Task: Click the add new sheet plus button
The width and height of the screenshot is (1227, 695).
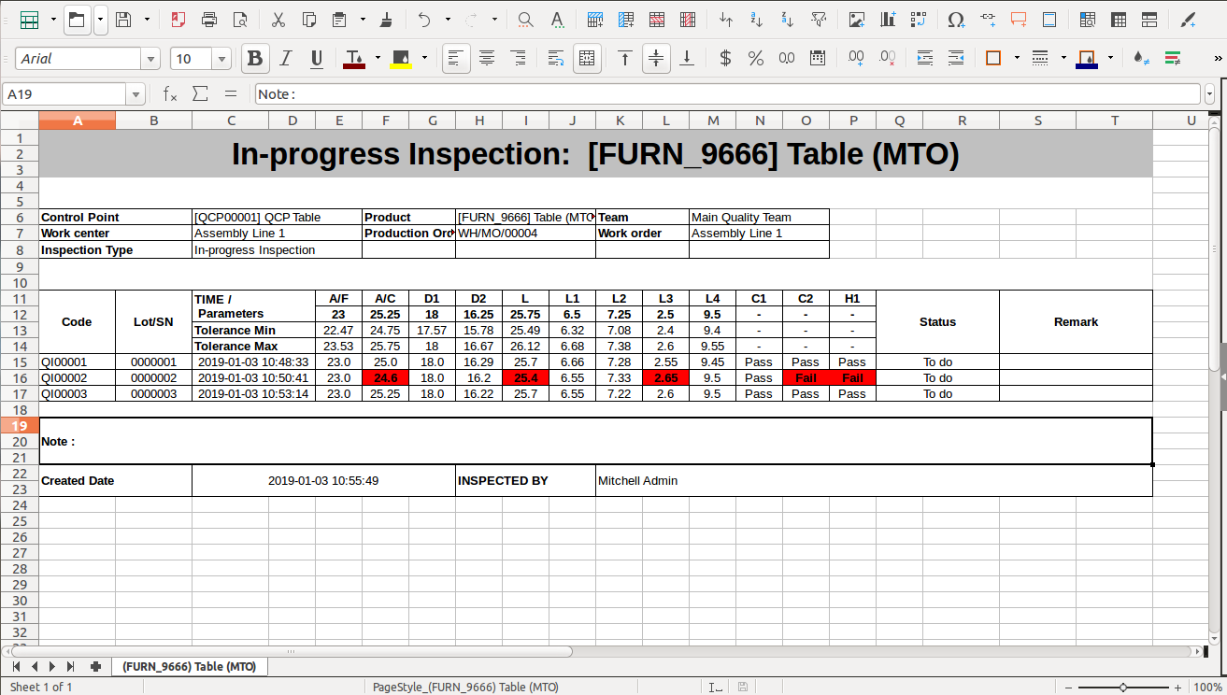Action: 95,666
